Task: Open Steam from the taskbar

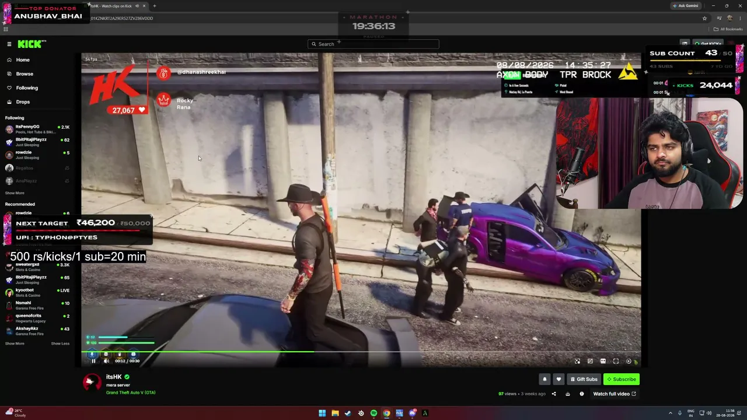Action: [348, 414]
